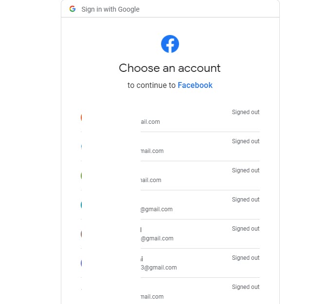
Task: Click "Signed out" on the last account
Action: pyautogui.click(x=245, y=287)
